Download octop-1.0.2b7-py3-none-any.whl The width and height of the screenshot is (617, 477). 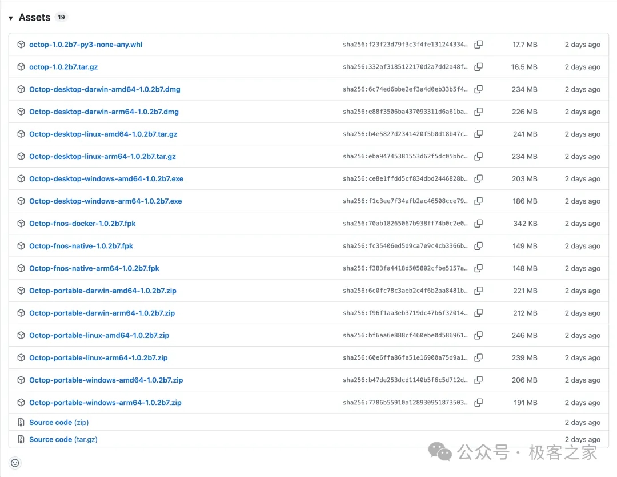tap(86, 45)
